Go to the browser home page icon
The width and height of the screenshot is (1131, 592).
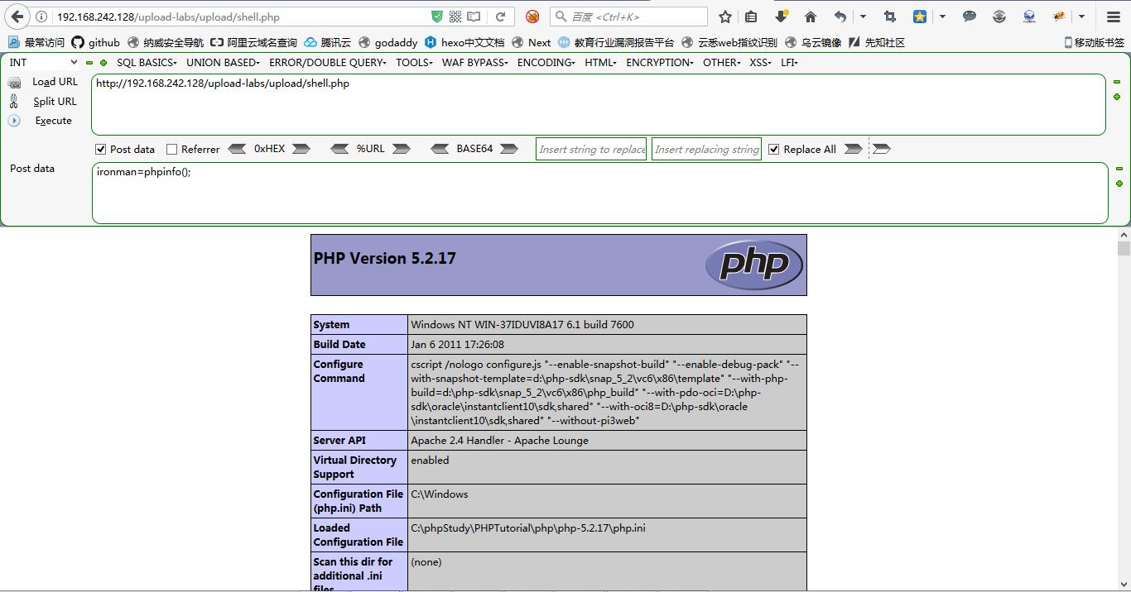[811, 17]
